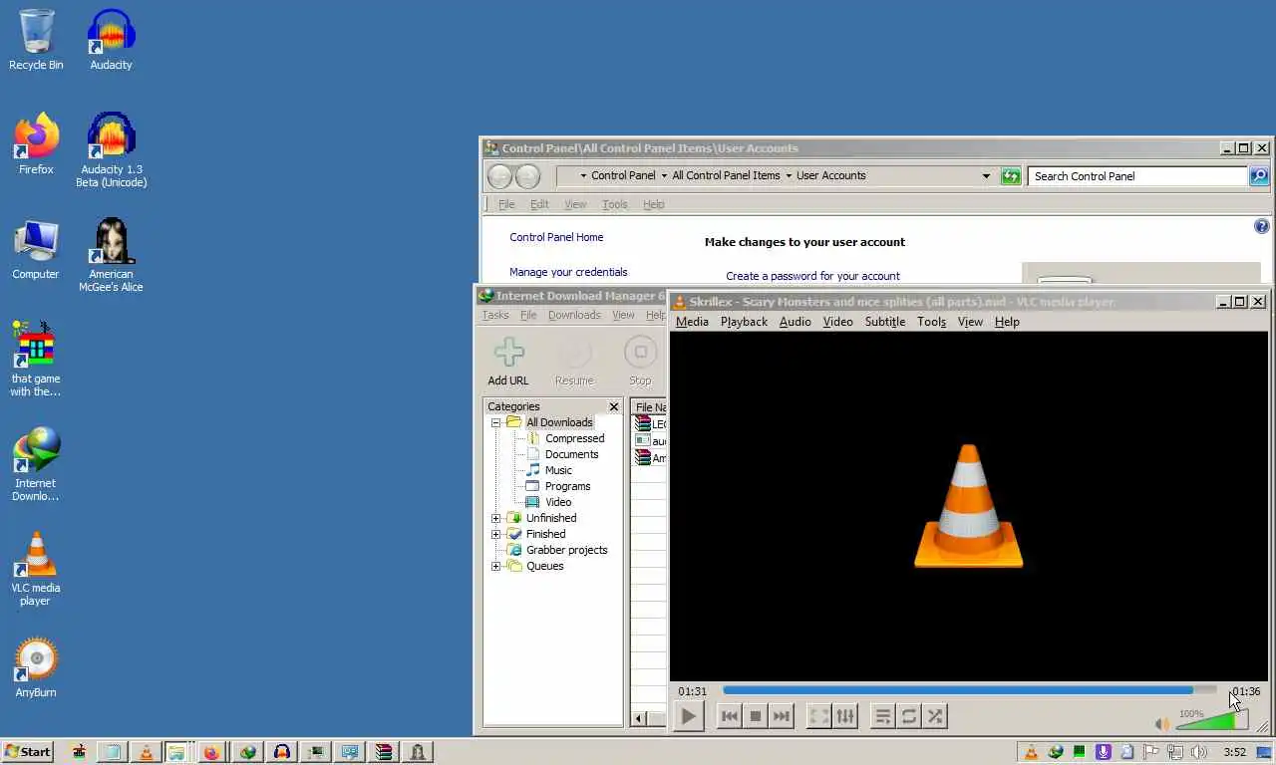Stop playback in VLC
This screenshot has height=765, width=1276.
click(756, 716)
